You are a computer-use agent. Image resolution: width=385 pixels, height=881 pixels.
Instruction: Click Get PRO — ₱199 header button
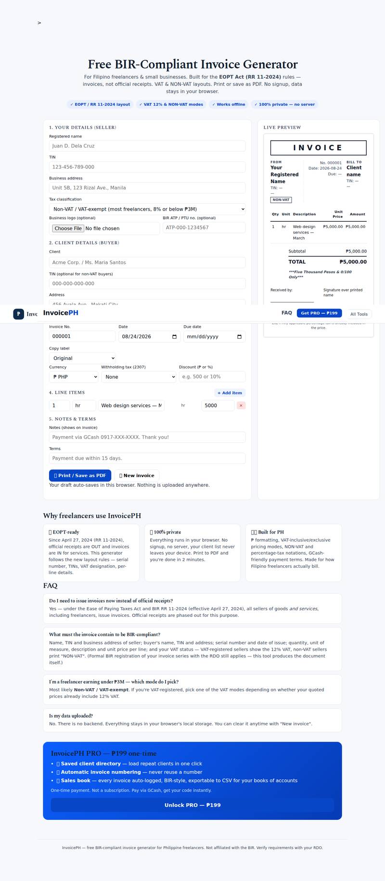tap(319, 313)
